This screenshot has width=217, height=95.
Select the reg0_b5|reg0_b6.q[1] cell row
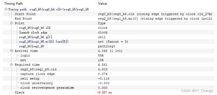[x=109, y=37]
